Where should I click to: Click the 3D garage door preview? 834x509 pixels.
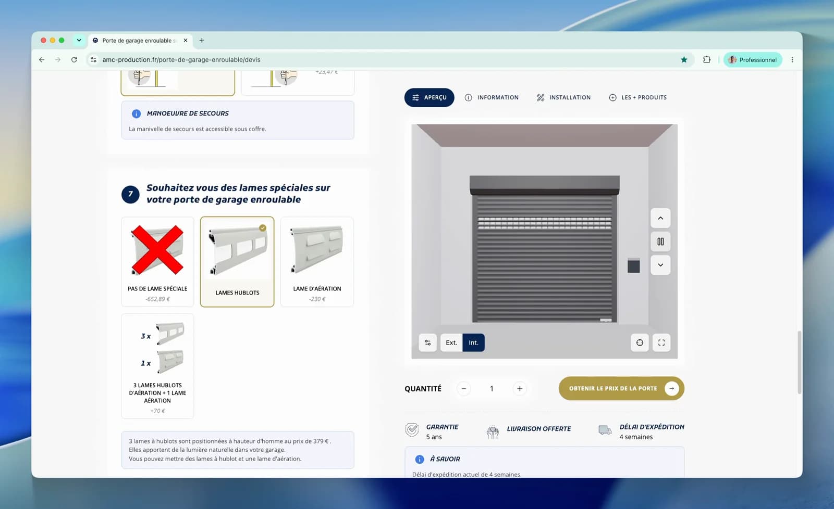click(x=544, y=241)
